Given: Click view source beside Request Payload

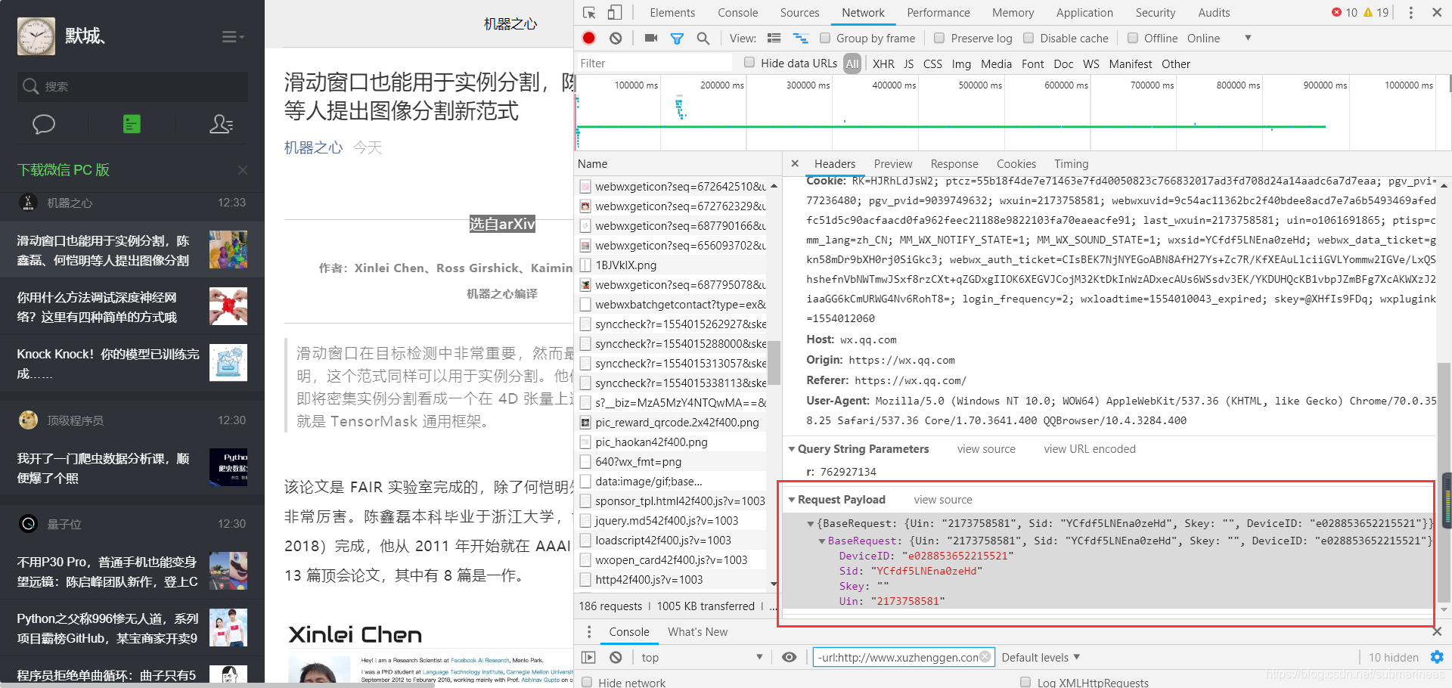Looking at the screenshot, I should click(x=943, y=500).
